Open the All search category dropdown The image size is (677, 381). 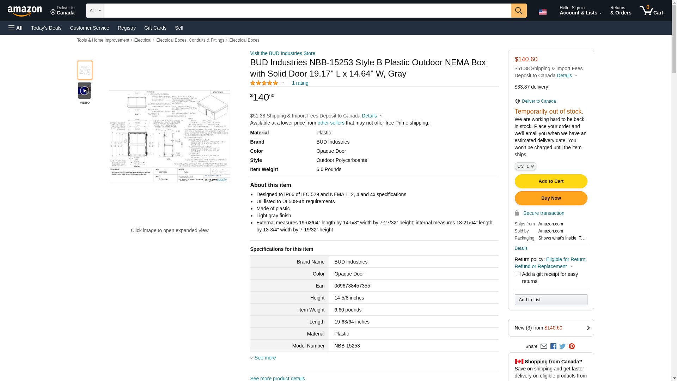click(x=95, y=11)
